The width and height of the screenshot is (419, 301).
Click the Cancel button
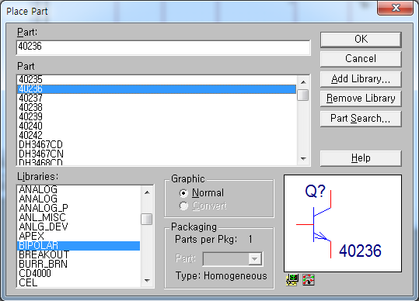pos(361,59)
